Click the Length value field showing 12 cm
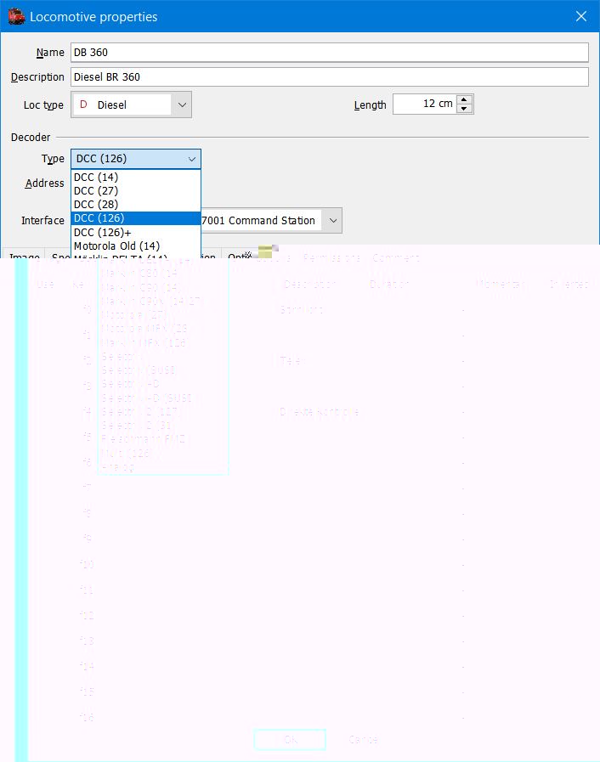600x762 pixels. [x=423, y=104]
